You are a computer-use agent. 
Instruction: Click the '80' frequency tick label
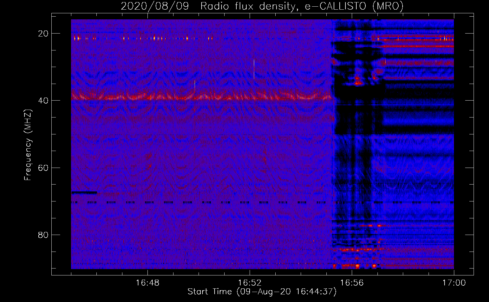tap(43, 235)
